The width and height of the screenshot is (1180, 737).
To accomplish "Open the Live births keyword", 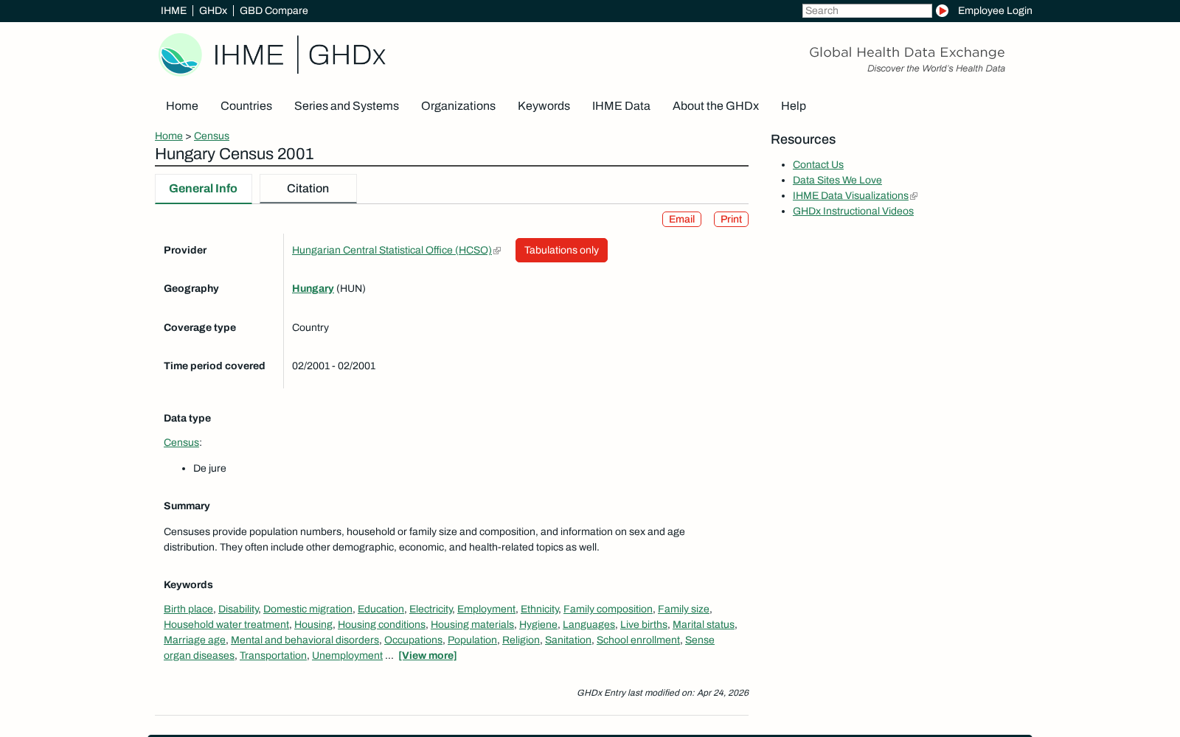I will (x=644, y=625).
